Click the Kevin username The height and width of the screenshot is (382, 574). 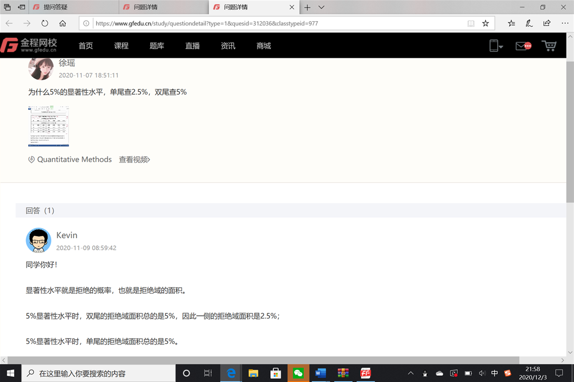pos(67,235)
